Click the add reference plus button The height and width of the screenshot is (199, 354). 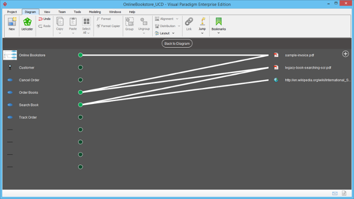(x=345, y=54)
